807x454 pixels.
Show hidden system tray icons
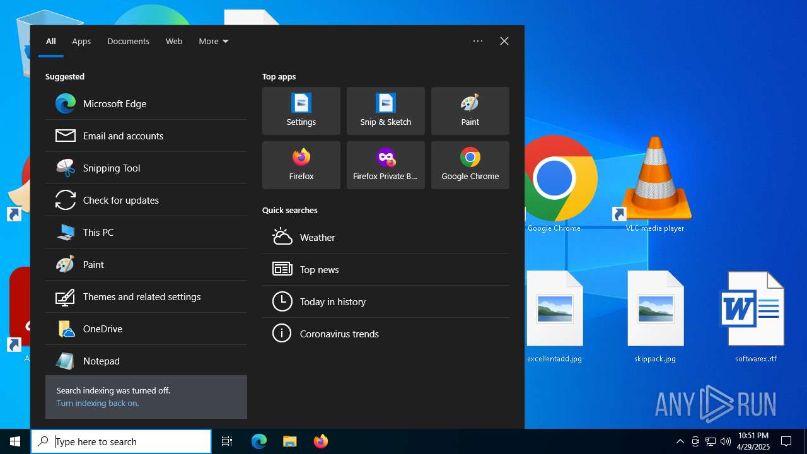pos(680,441)
